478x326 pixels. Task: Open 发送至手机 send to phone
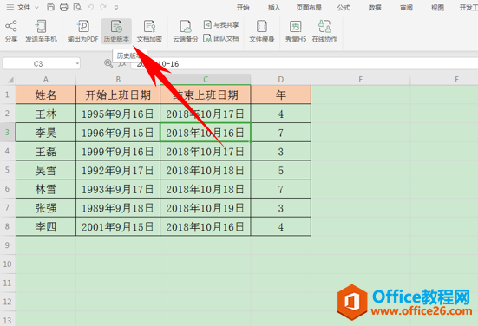coord(41,31)
